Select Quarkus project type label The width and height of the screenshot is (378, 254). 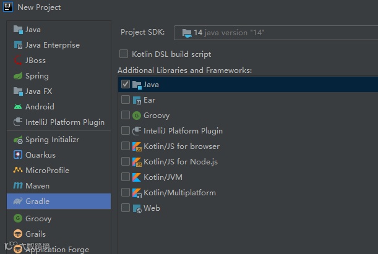tap(40, 155)
